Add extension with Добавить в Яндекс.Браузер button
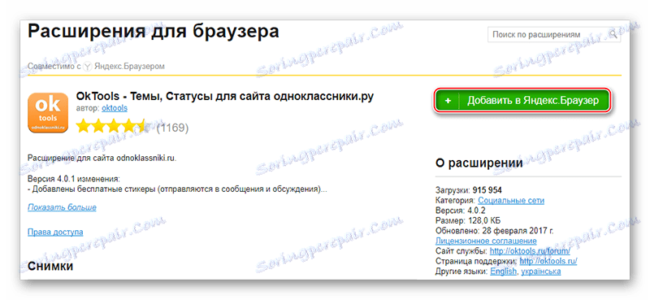This screenshot has height=300, width=650. [x=522, y=101]
